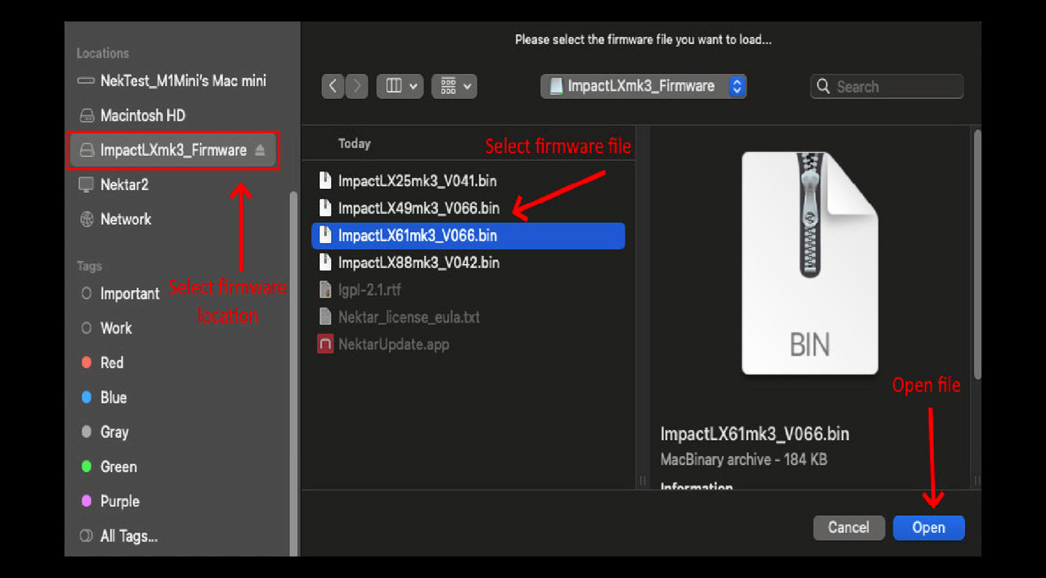Image resolution: width=1046 pixels, height=578 pixels.
Task: Click preview file name ImpactLX61mk3_V066.bin
Action: pos(755,434)
